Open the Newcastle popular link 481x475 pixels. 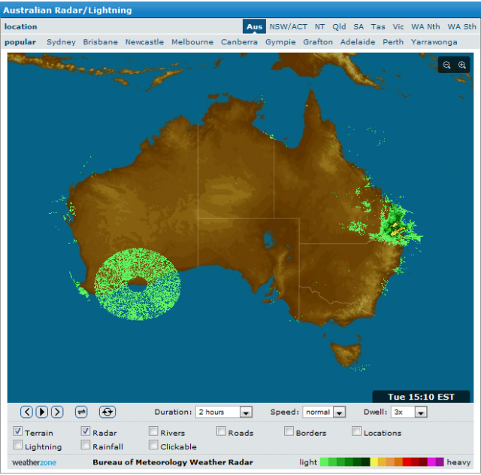tap(144, 42)
